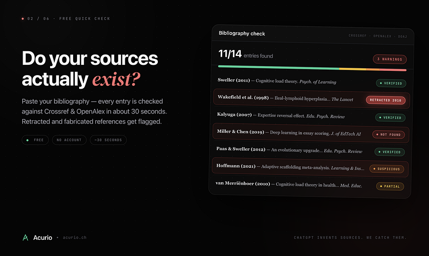Select the RETRACTED 2010 badge

pos(385,100)
